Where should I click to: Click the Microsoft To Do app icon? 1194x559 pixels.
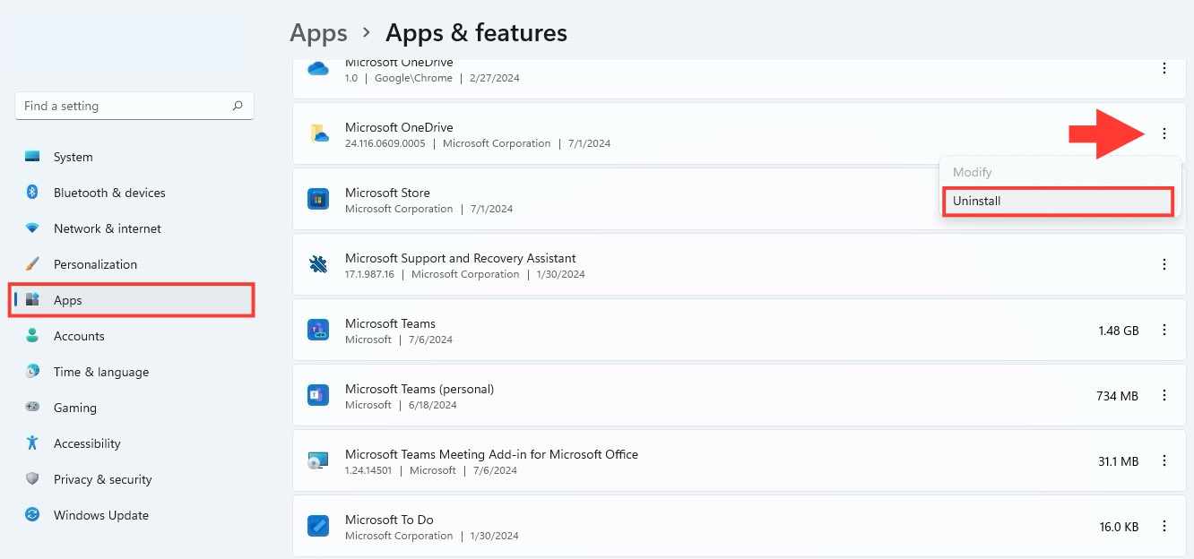coord(318,526)
